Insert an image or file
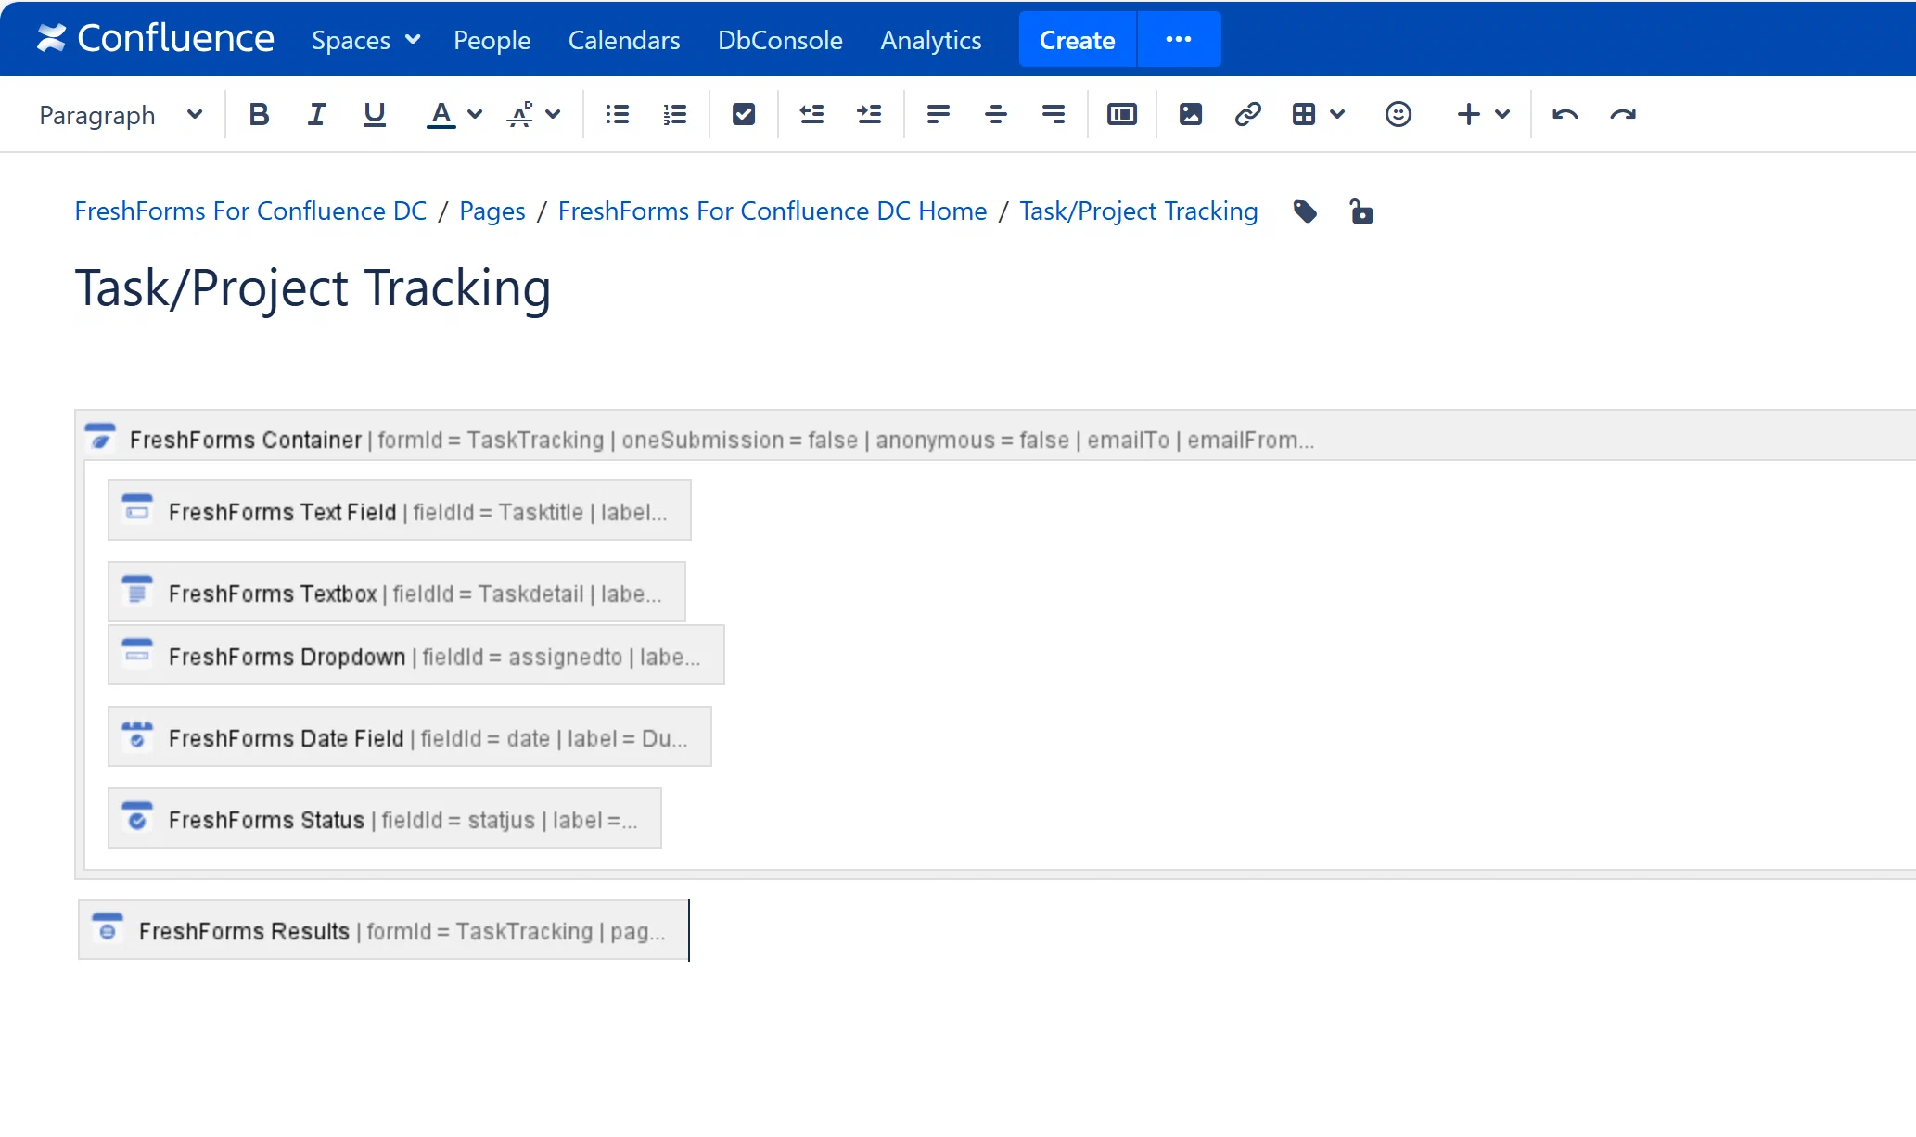 (x=1190, y=114)
